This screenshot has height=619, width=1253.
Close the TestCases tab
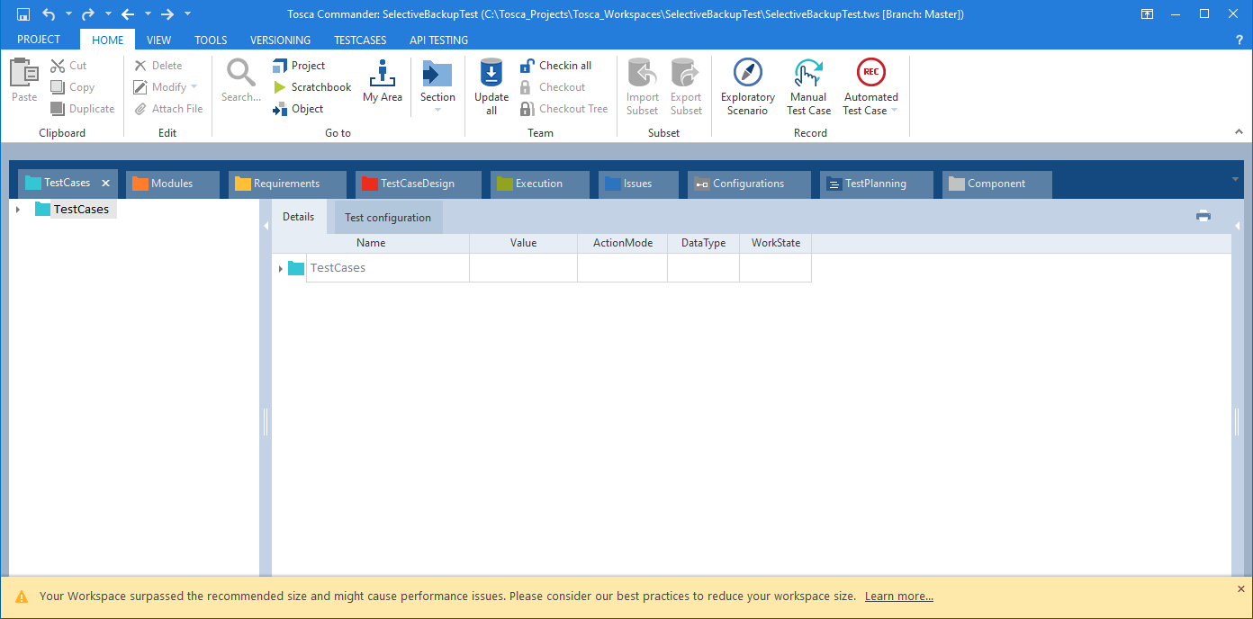point(105,183)
